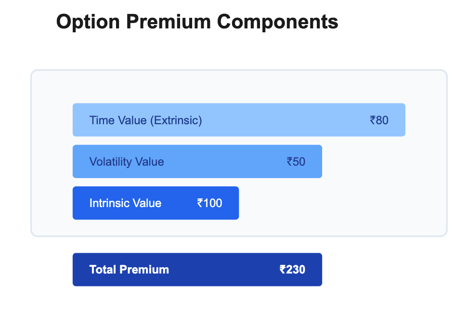
Task: Click the word Extrinsic in parentheses
Action: click(x=176, y=120)
